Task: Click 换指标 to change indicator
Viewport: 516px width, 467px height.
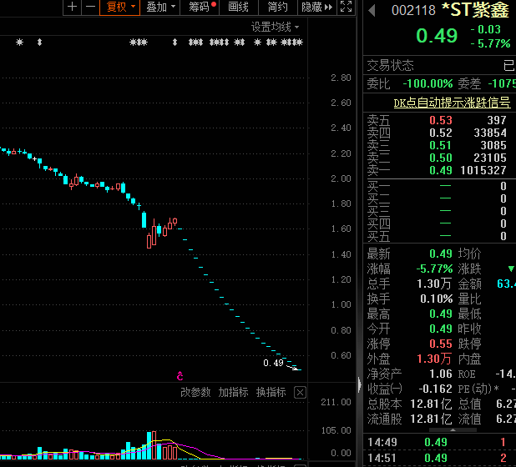Action: (x=271, y=392)
